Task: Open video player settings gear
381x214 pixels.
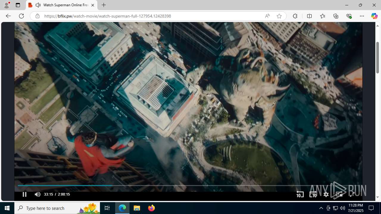Action: click(x=326, y=194)
